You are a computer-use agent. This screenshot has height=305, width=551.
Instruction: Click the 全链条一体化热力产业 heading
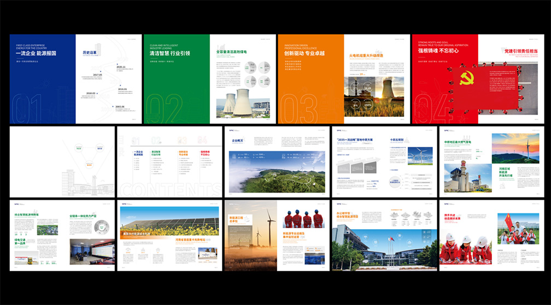pos(83,216)
